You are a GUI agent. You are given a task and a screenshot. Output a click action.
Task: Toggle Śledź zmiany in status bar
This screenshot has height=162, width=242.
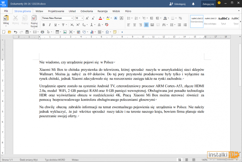[x=29, y=160]
